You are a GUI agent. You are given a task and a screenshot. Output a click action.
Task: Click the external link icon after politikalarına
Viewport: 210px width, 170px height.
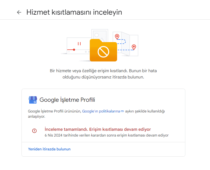122,111
